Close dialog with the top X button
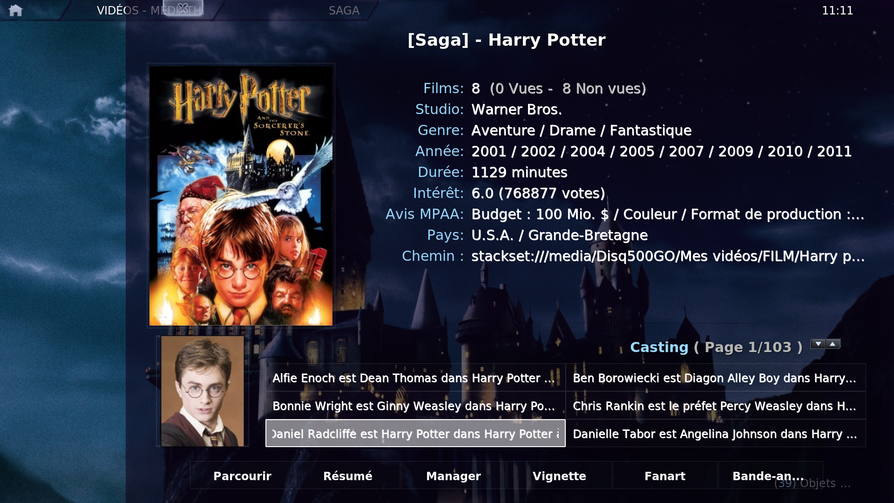 tap(183, 7)
